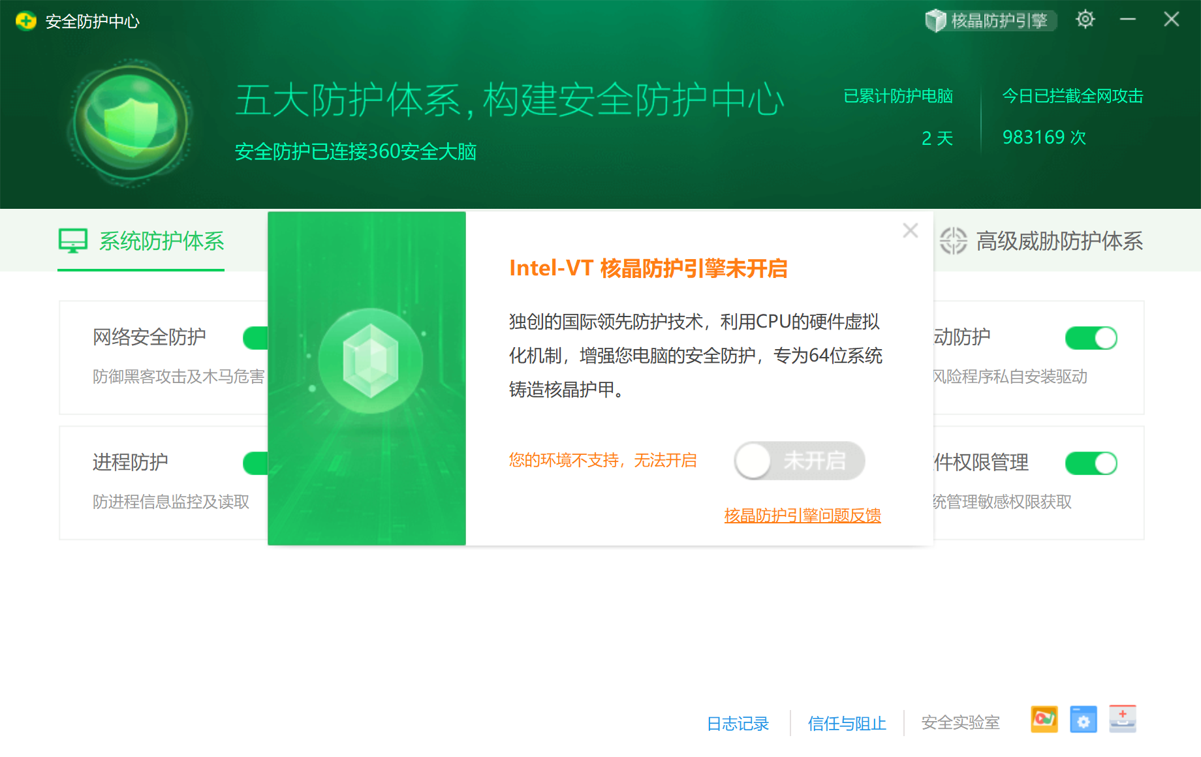Image resolution: width=1201 pixels, height=757 pixels.
Task: Click the monitor icon beside 系统防护体系
Action: pos(73,241)
